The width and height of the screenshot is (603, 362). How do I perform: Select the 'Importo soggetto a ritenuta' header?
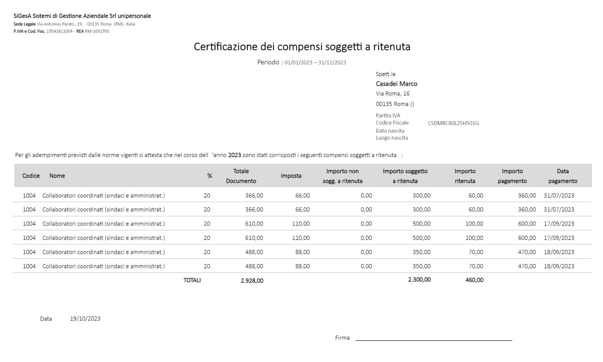coord(405,176)
